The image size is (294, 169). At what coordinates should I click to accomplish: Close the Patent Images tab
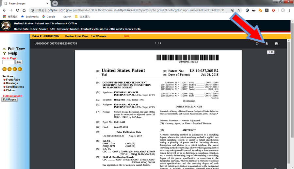47,3
